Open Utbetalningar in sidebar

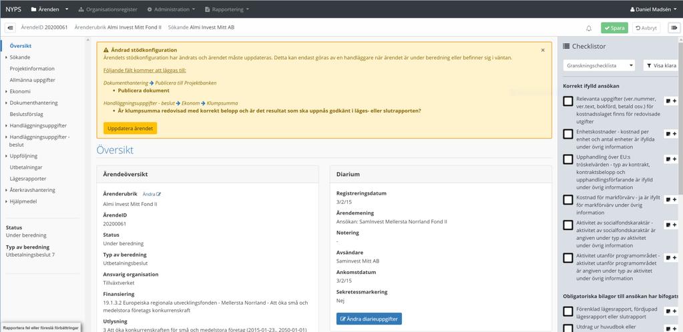tap(26, 167)
